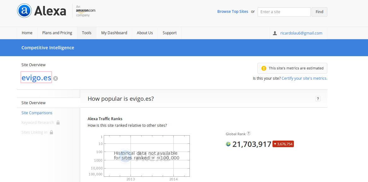This screenshot has height=182, width=368.
Task: Click the red rank change badge 3,676,754
Action: coord(283,144)
